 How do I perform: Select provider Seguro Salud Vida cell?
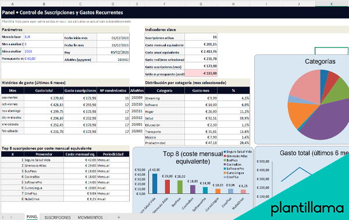[44, 160]
